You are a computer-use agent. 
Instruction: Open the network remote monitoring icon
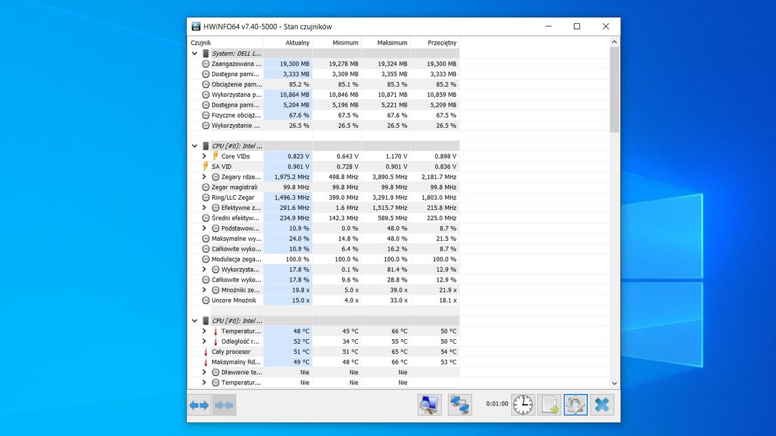click(x=460, y=405)
